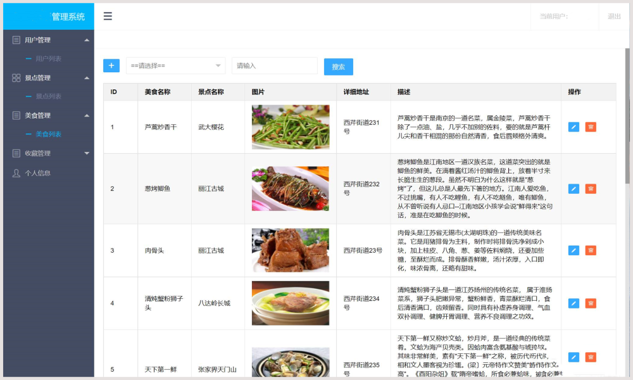
Task: Delete the 肉骨头 row
Action: pyautogui.click(x=591, y=250)
